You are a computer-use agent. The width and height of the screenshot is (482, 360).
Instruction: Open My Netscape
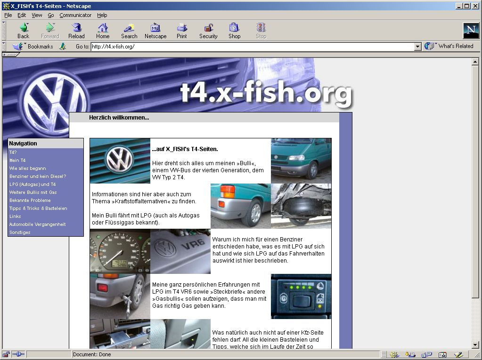point(155,31)
